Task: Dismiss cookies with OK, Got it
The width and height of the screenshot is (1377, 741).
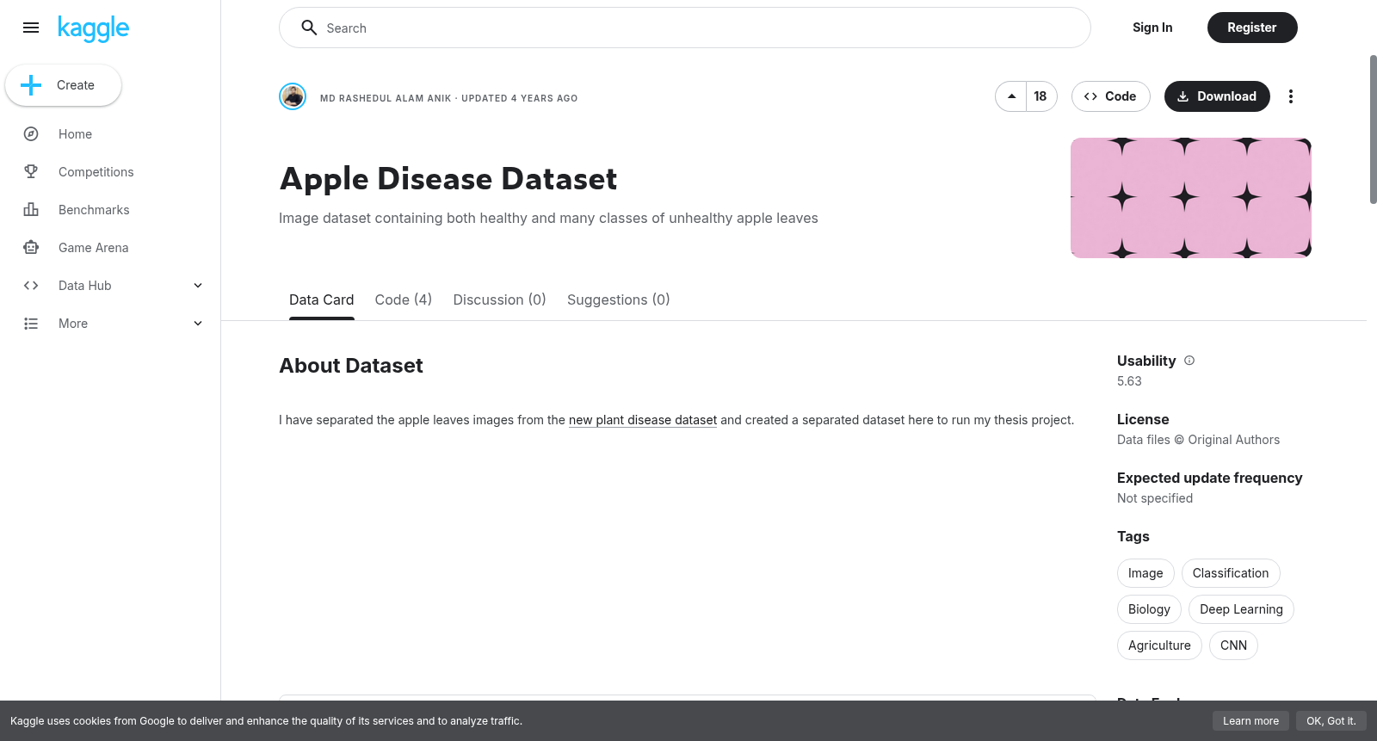Action: pyautogui.click(x=1331, y=721)
